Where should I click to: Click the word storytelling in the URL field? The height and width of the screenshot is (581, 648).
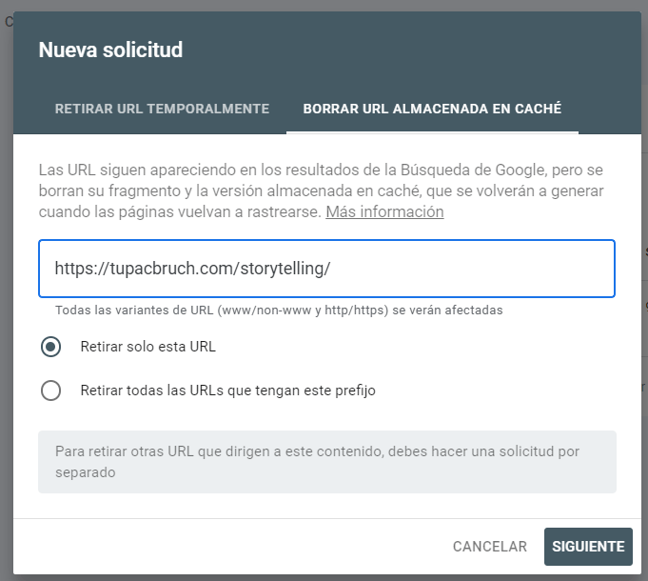coord(284,269)
